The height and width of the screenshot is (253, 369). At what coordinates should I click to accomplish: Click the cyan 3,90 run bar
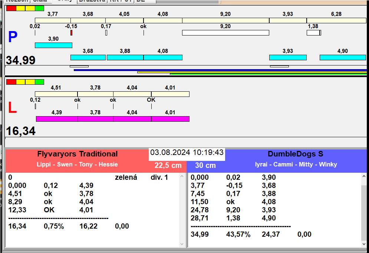click(x=53, y=45)
